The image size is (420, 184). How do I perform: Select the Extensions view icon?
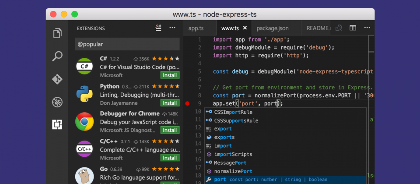57,125
